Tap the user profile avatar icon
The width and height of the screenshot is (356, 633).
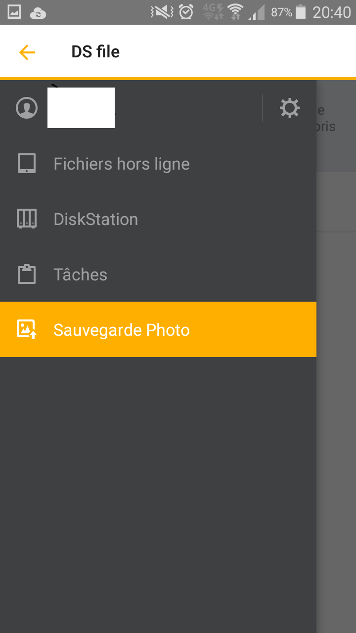pos(27,108)
